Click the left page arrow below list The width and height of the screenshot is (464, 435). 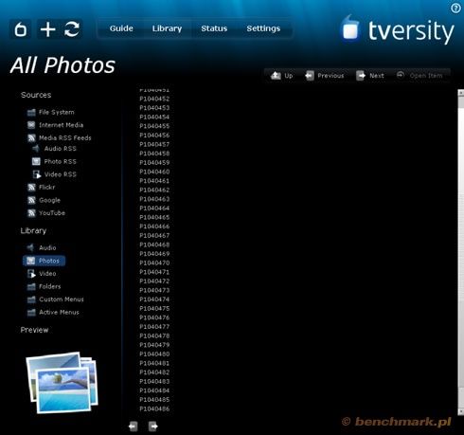[133, 426]
